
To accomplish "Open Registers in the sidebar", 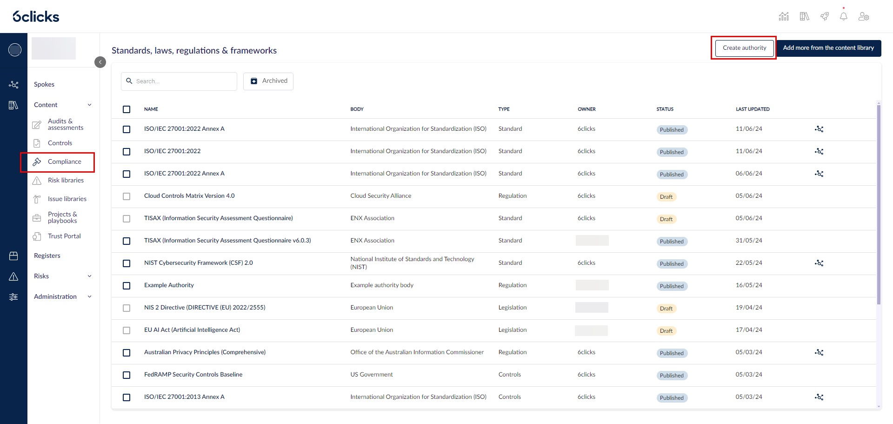I will [47, 256].
